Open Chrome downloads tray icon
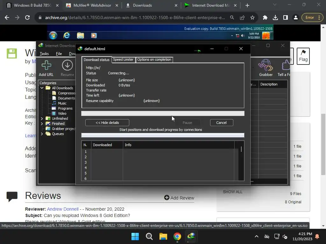Viewport: 326px width, 244px height. click(275, 18)
